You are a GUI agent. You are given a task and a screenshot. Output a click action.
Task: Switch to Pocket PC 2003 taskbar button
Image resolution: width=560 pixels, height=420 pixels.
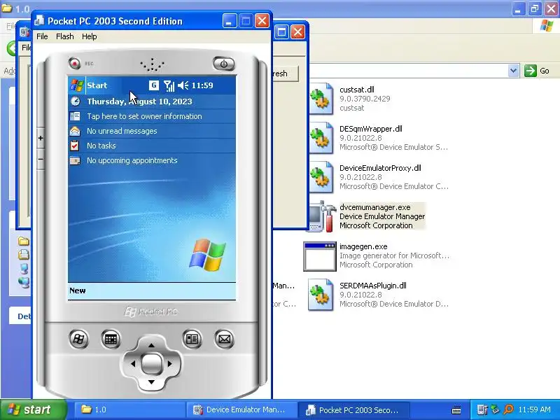[x=353, y=409]
